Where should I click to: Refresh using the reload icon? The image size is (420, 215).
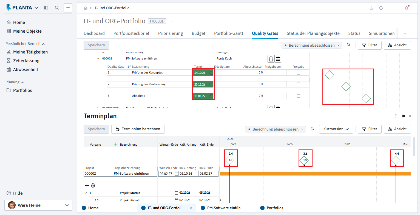[x=381, y=8]
